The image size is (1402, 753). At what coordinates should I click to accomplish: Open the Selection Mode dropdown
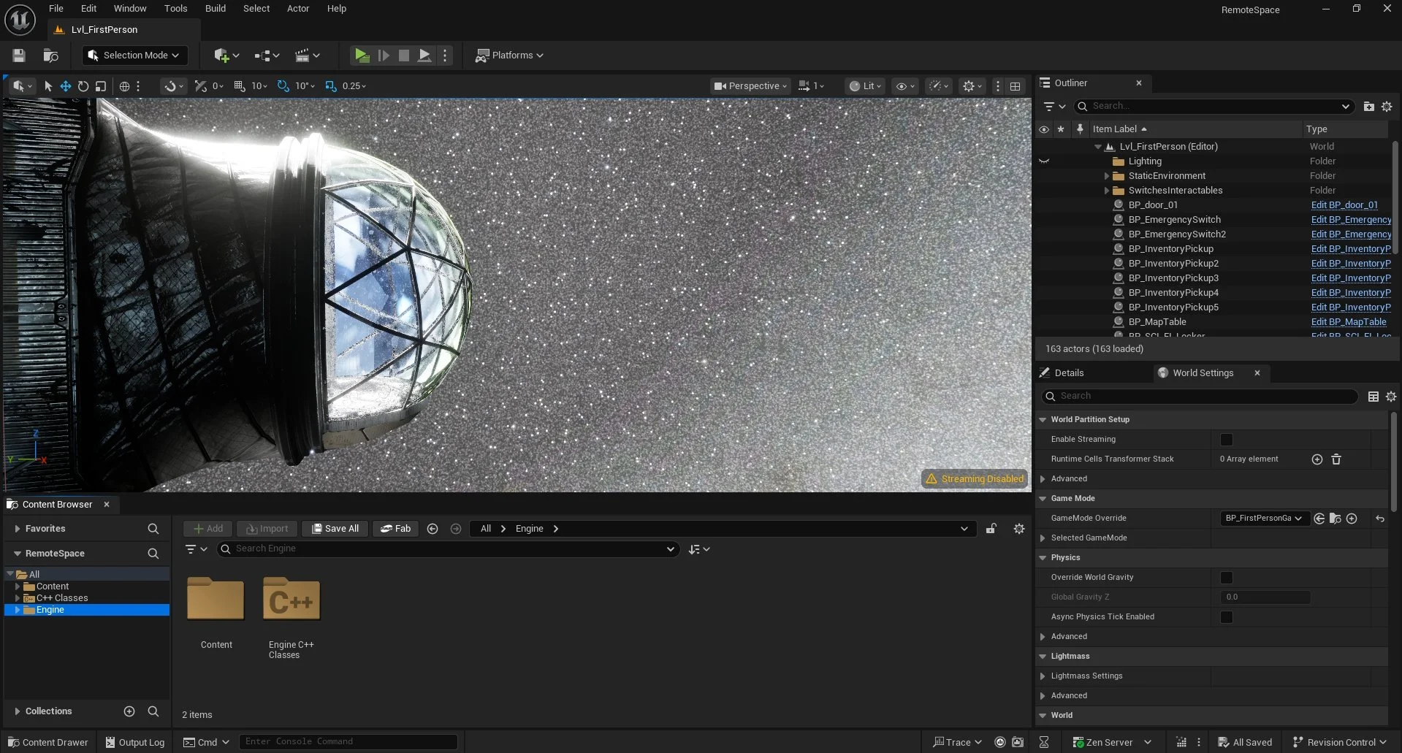click(134, 56)
